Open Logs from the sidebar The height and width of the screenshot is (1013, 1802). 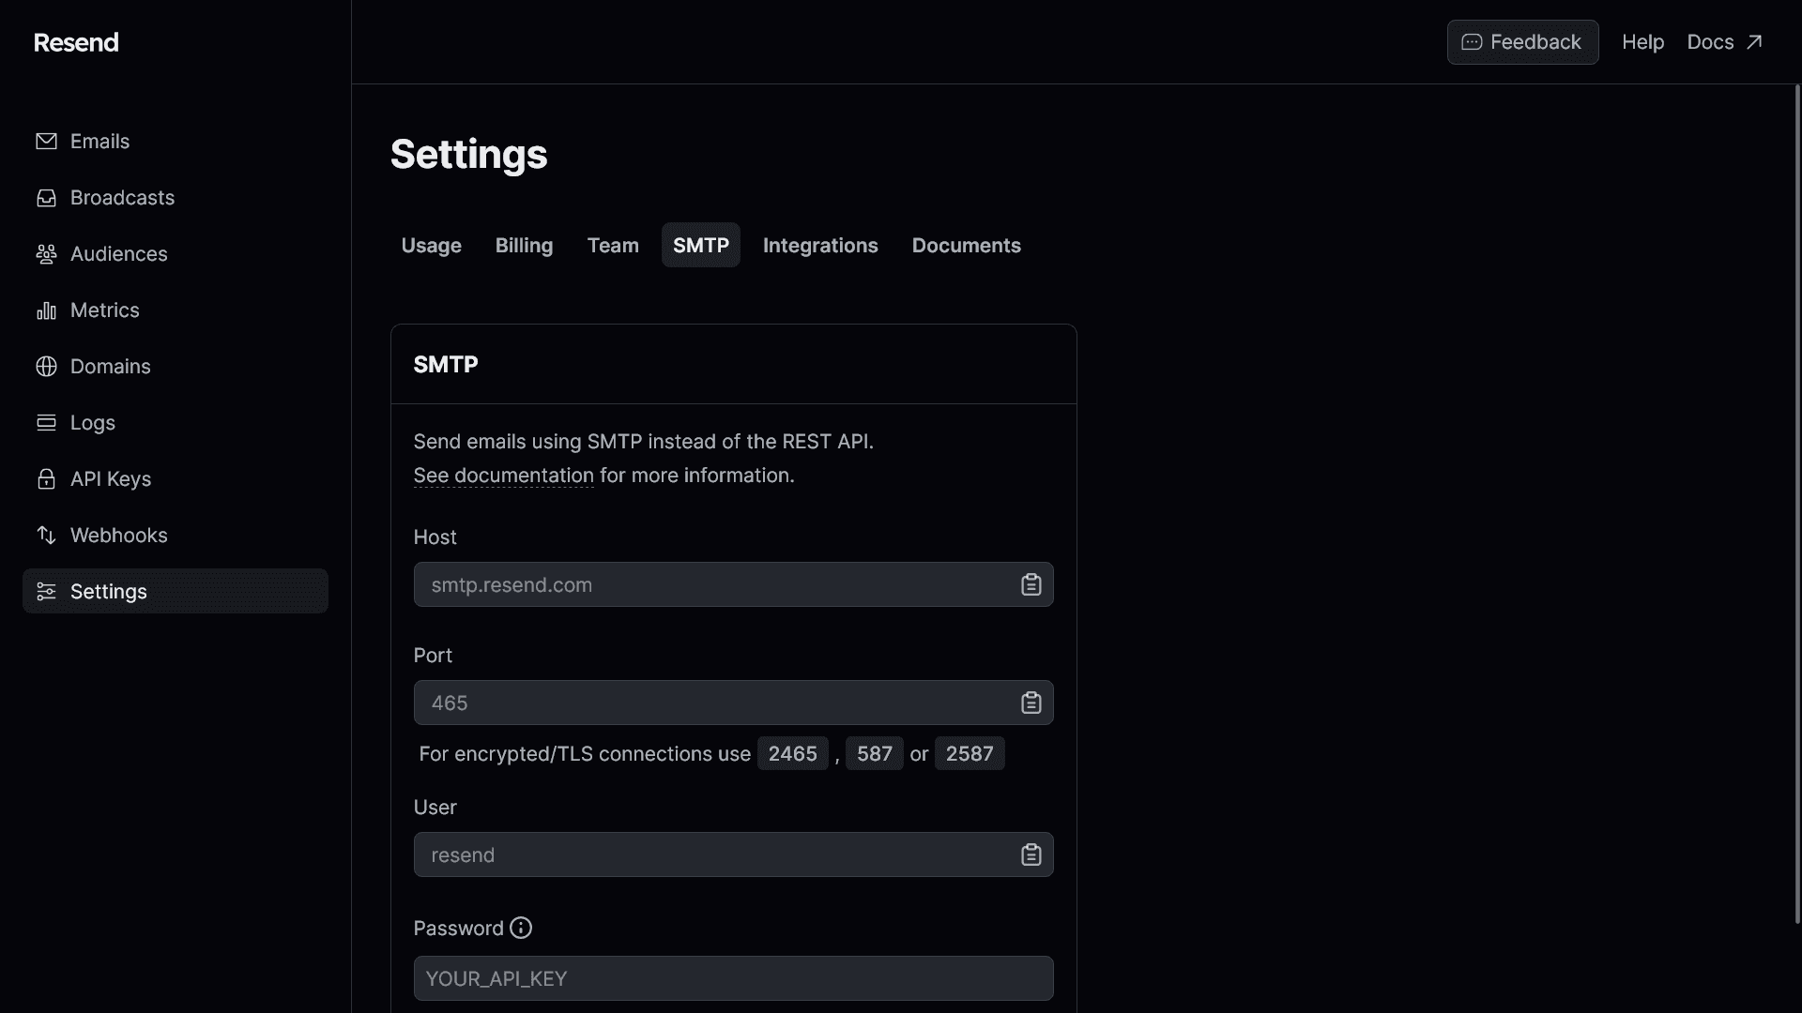pyautogui.click(x=176, y=422)
